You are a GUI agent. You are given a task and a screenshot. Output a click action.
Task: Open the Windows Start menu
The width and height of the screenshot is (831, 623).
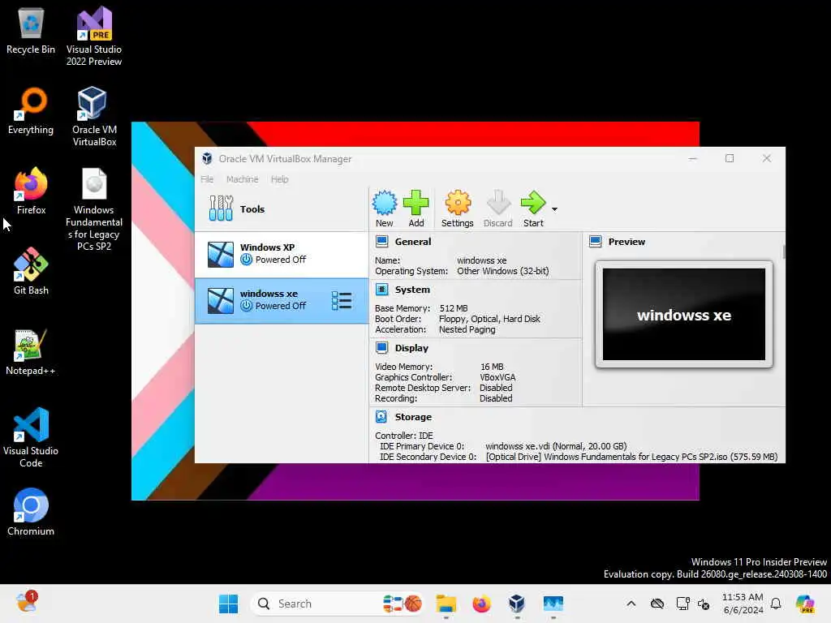228,604
